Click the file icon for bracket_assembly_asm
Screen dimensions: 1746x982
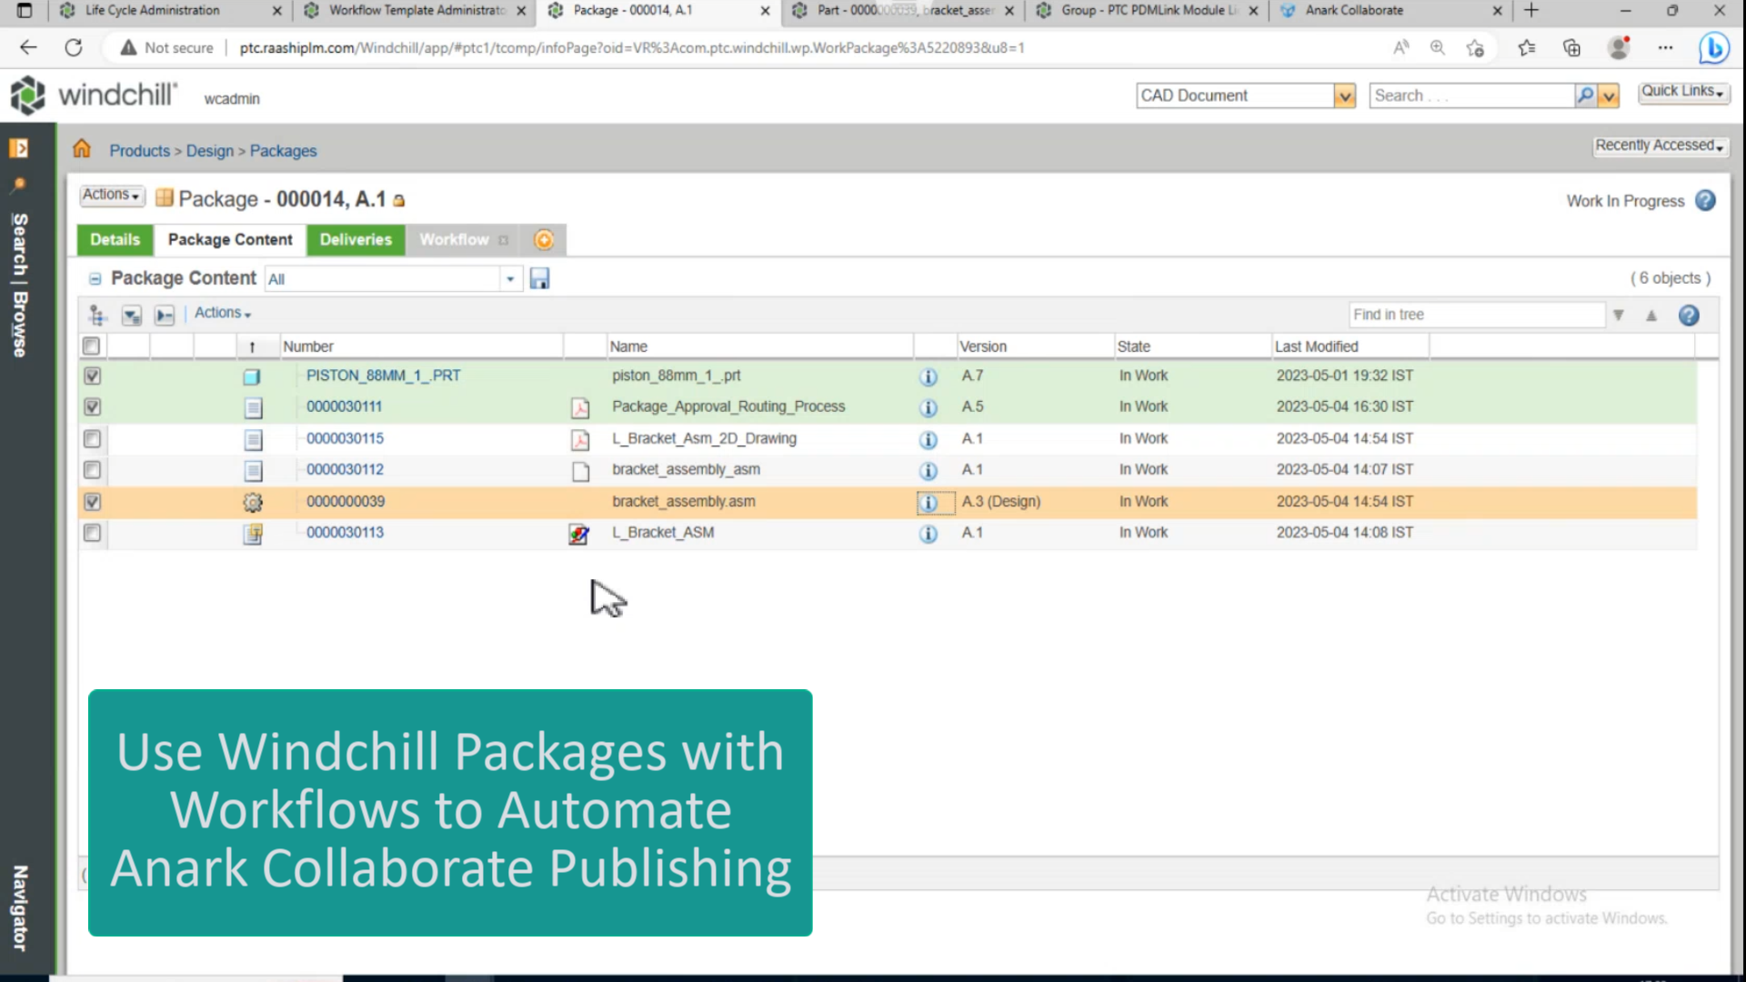tap(580, 470)
